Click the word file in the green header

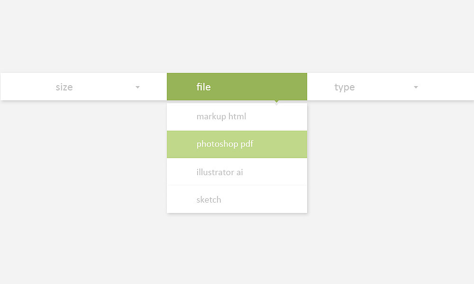click(x=203, y=87)
